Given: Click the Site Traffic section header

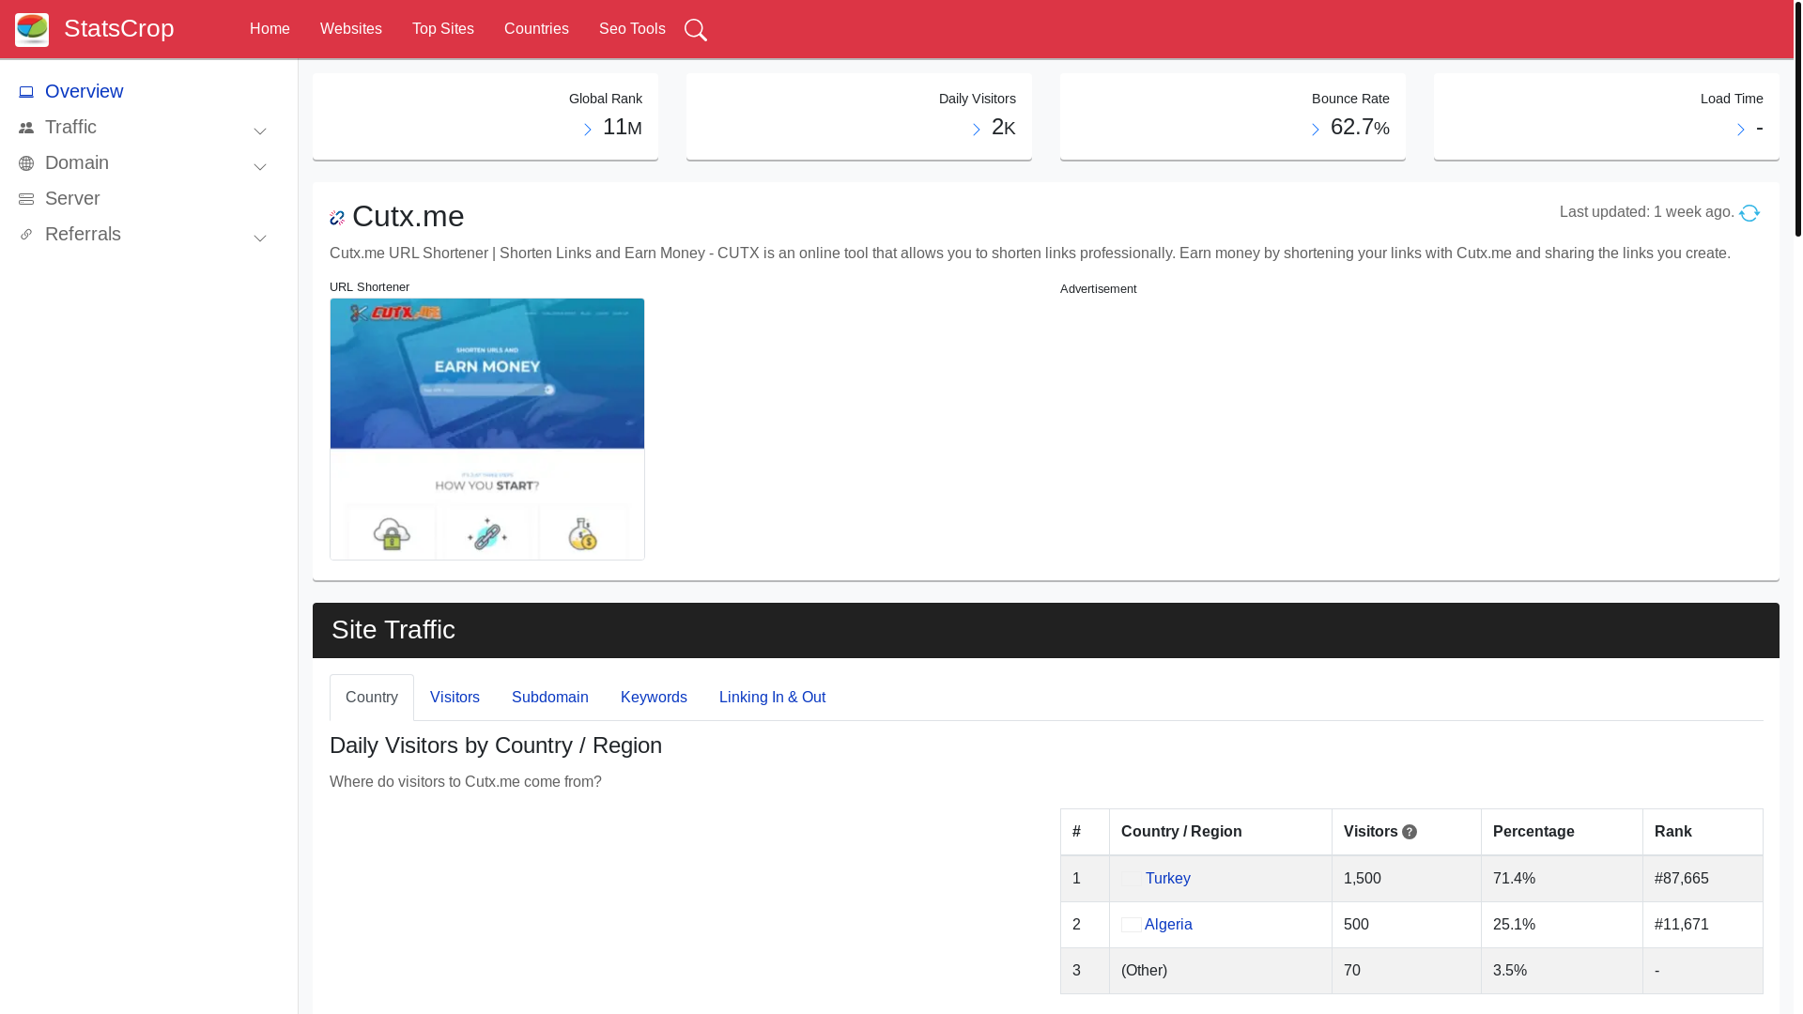Looking at the screenshot, I should pos(1046,630).
